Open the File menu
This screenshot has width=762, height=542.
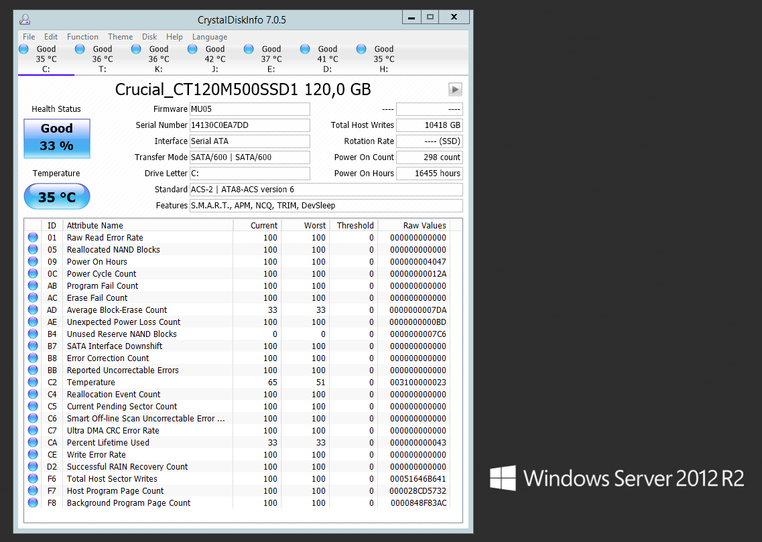click(x=29, y=37)
